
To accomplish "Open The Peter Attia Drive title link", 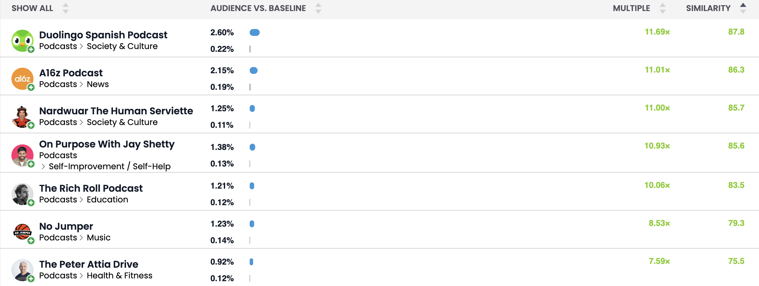I will tap(88, 264).
